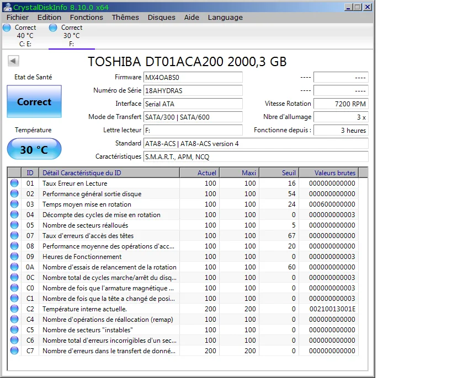The width and height of the screenshot is (452, 378).
Task: Click status orb of row 0C cycles marche/arrêt
Action: coord(14,277)
